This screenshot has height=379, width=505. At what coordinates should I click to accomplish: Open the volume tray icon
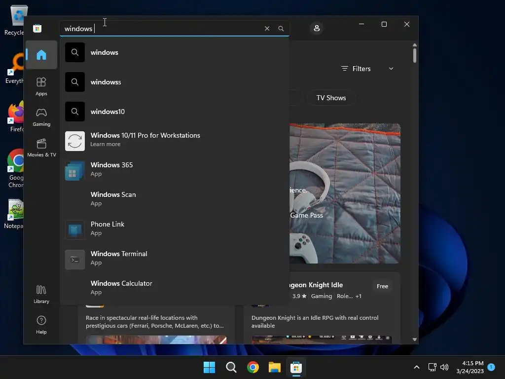point(444,367)
